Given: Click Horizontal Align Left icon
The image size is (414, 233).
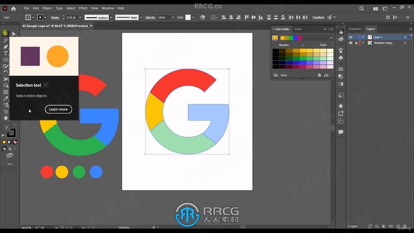Looking at the screenshot, I should (x=224, y=17).
